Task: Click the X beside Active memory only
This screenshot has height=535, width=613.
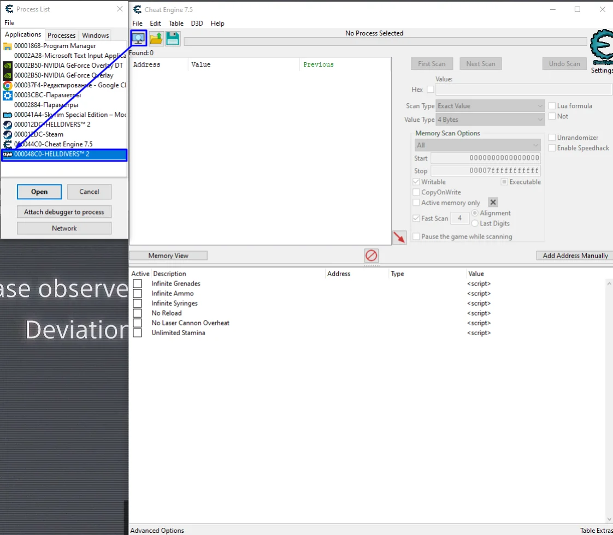Action: click(x=493, y=203)
